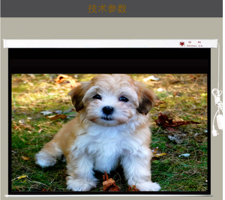Screen dimensions: 225x200
Task: Click the puppy image on the screen
Action: (x=109, y=132)
